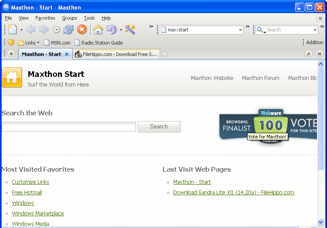Click the round X icon on the tab bar
327x228 pixels.
[319, 54]
